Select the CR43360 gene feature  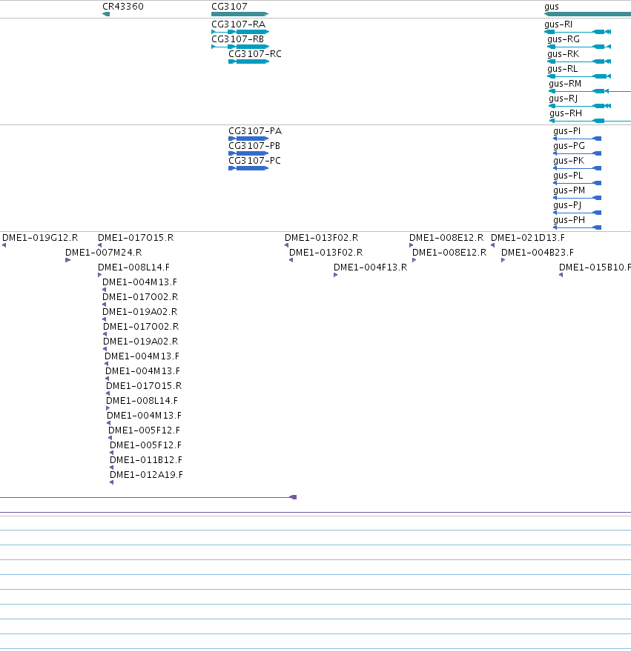106,14
